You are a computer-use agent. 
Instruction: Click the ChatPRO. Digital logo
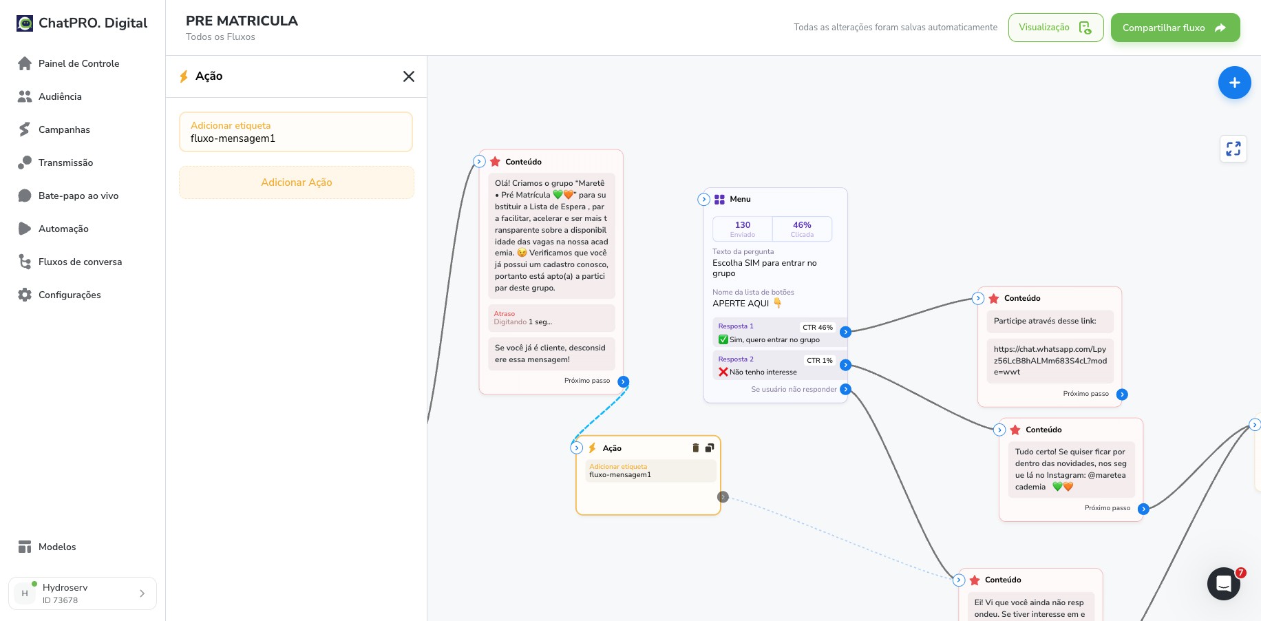(x=82, y=23)
